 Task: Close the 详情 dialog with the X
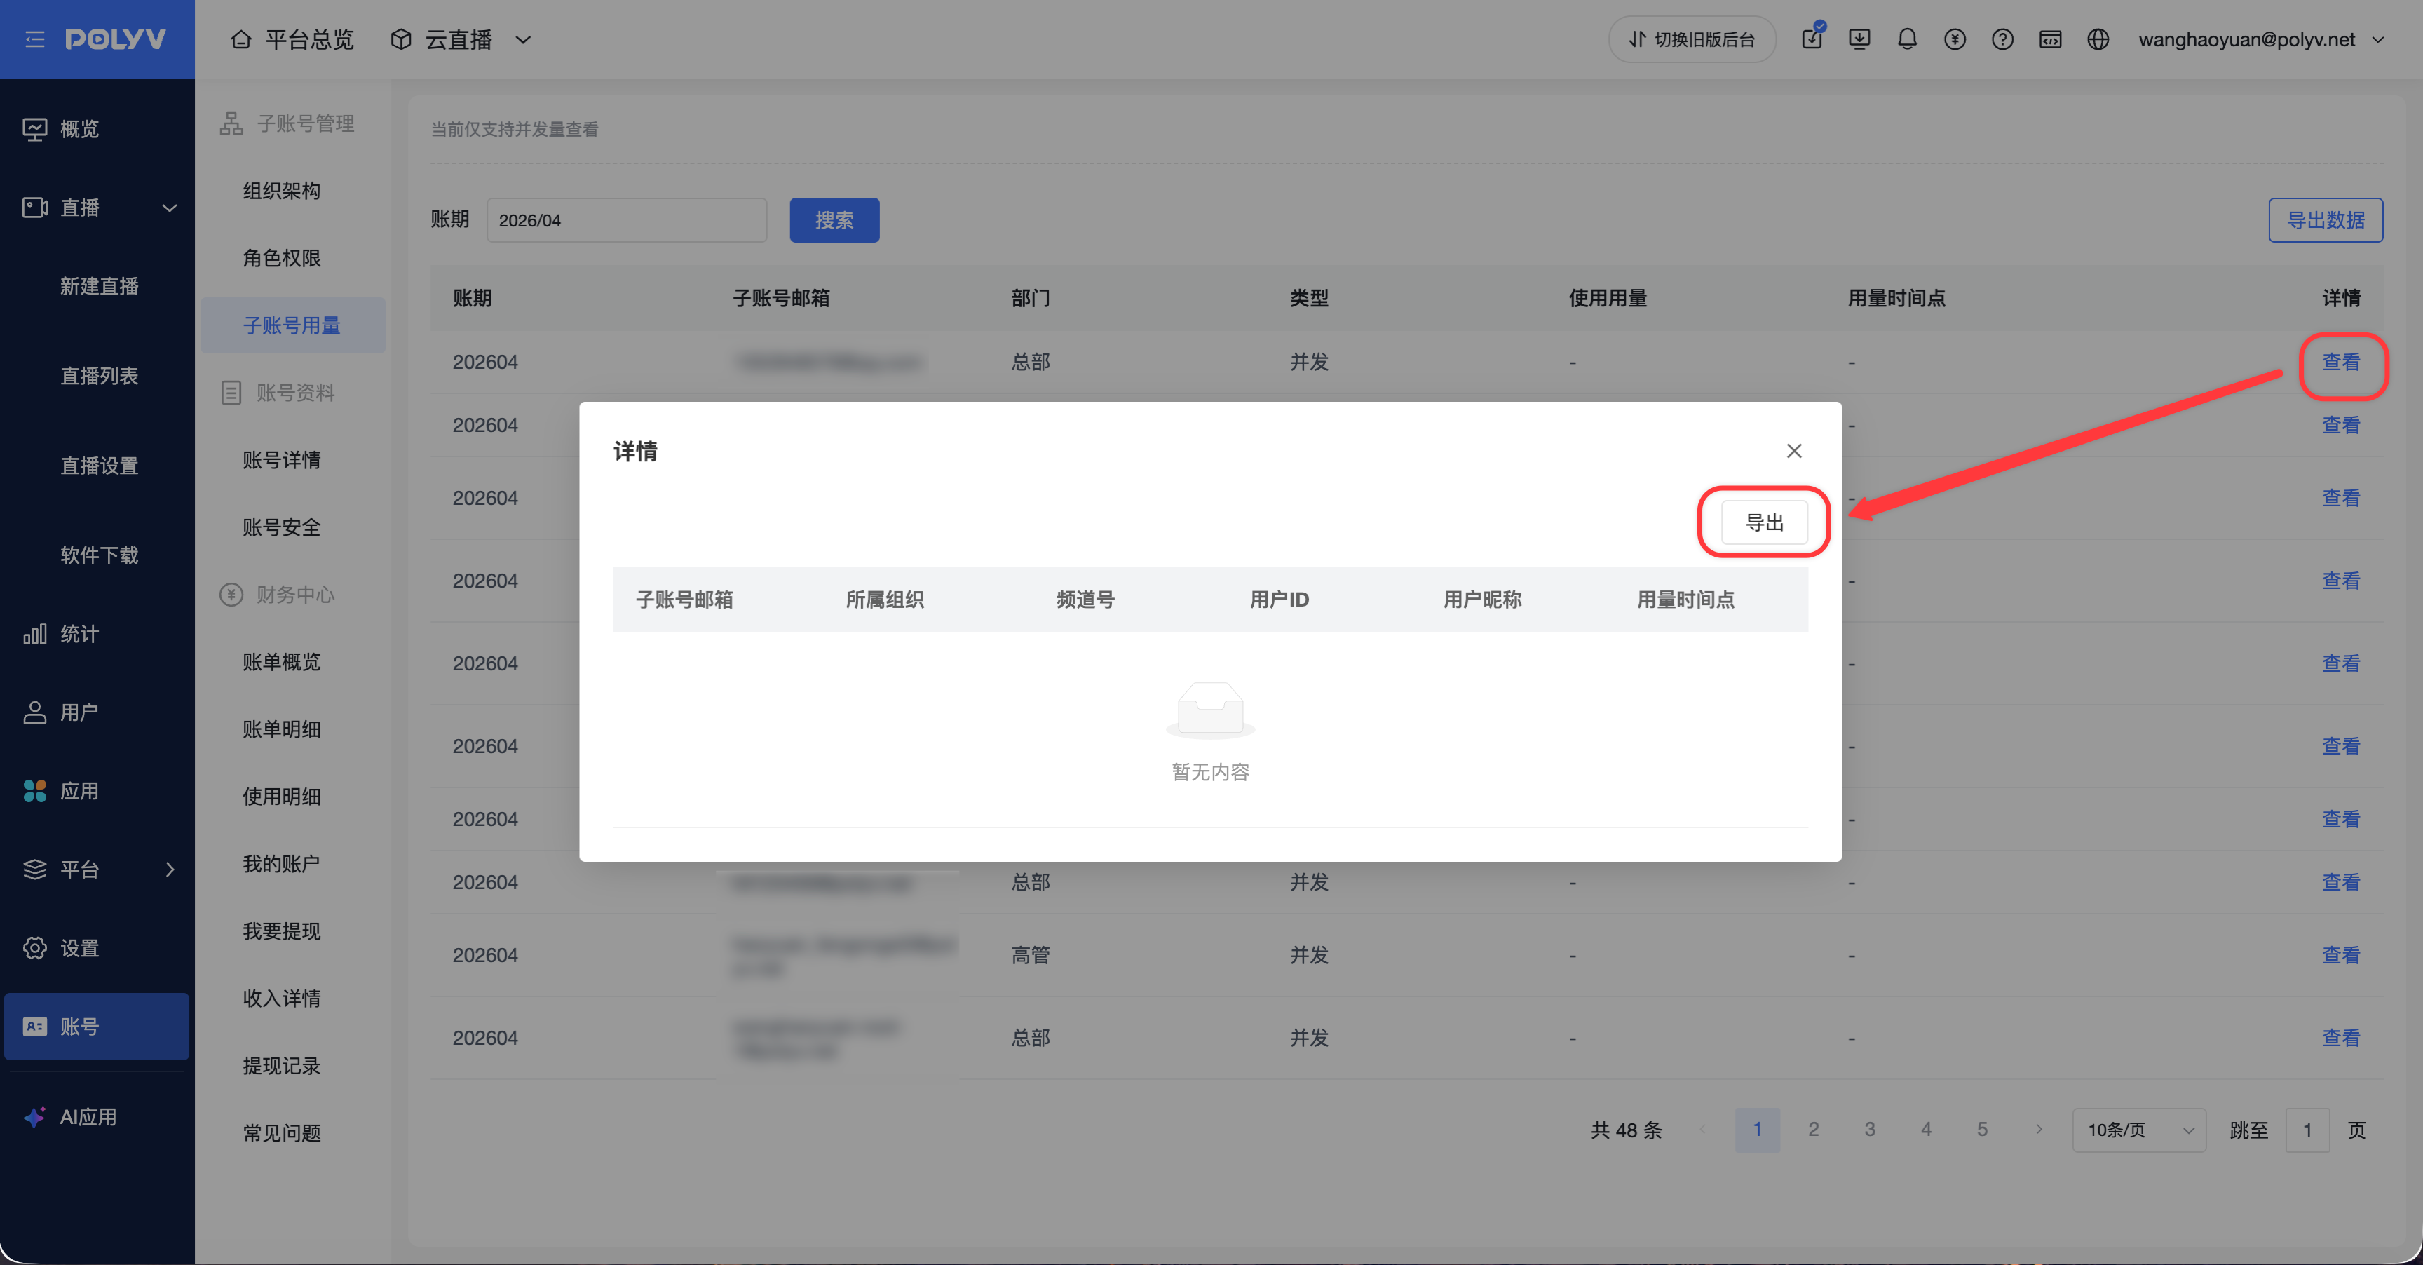coord(1795,452)
